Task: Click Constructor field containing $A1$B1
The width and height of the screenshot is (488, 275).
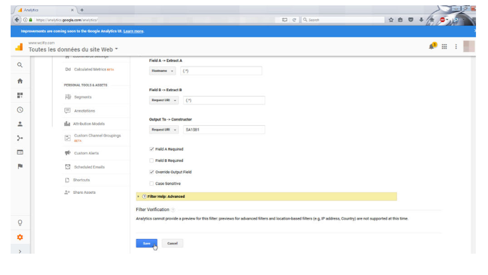Action: 224,129
